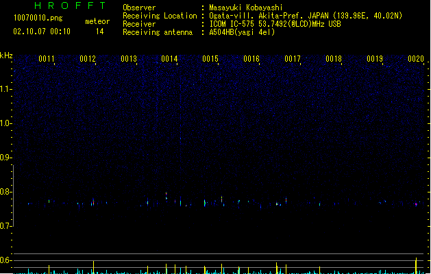Click the tall yellow peak below 0020
The width and height of the screenshot is (431, 274).
click(416, 266)
